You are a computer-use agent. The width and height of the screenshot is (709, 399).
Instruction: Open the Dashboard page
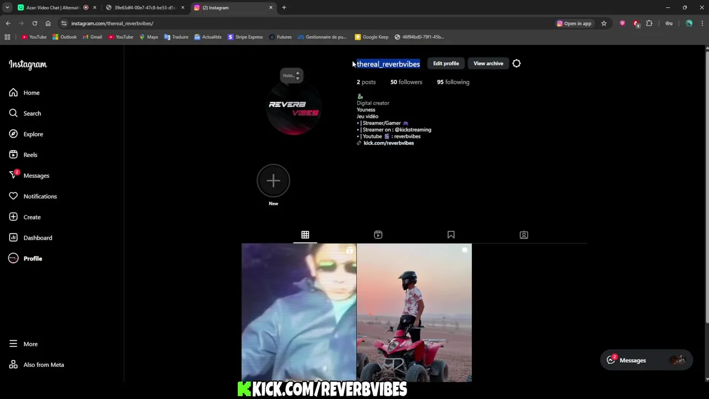(30, 238)
